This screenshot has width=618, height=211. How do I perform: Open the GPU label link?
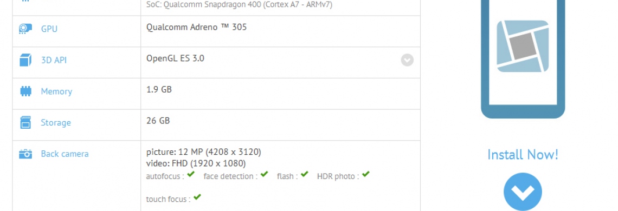point(49,29)
